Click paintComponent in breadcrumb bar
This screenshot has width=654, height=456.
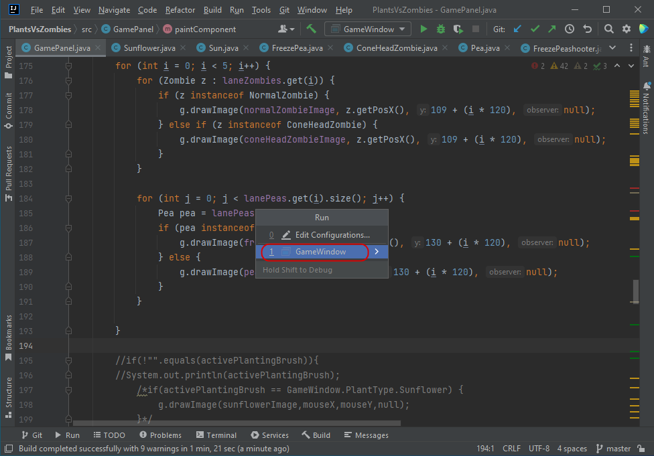pos(200,29)
